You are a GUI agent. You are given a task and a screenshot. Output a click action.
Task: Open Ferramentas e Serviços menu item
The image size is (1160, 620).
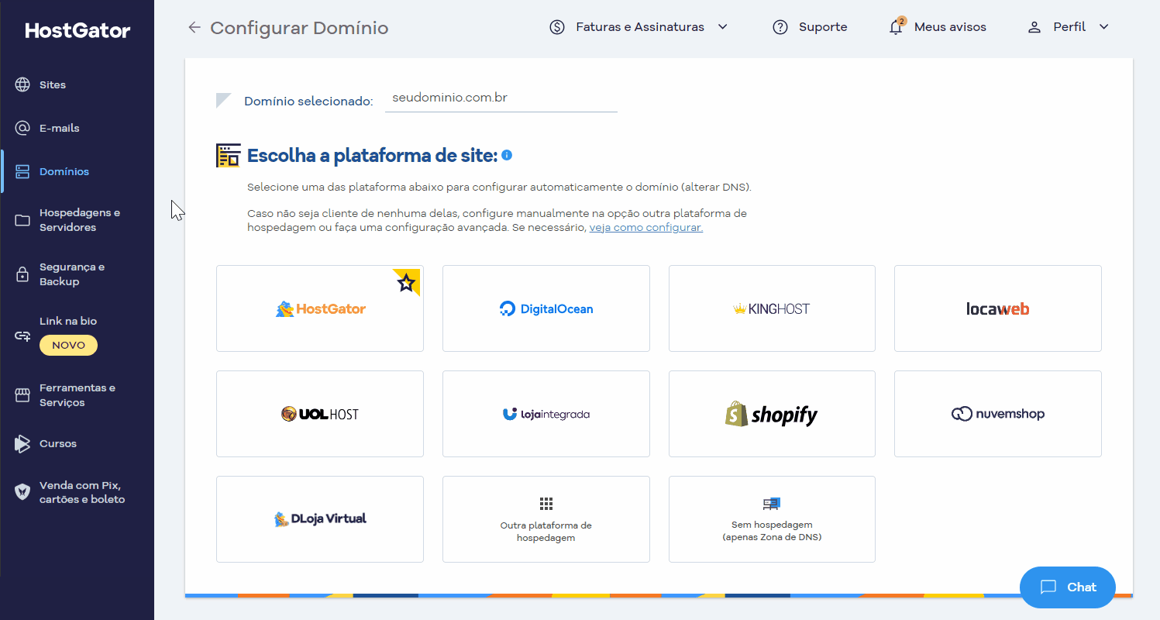(77, 395)
